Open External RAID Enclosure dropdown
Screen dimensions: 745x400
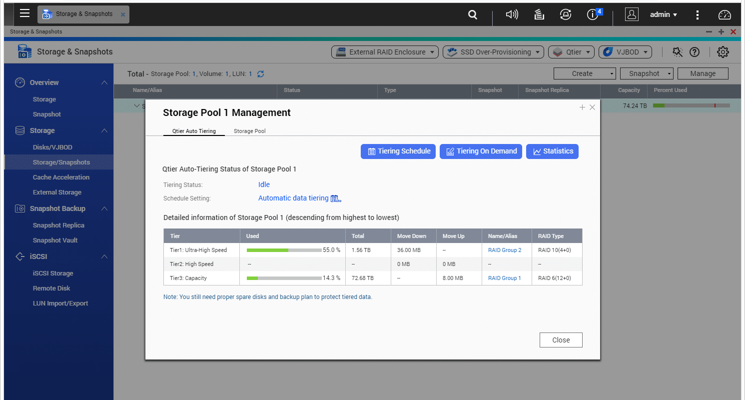[385, 52]
